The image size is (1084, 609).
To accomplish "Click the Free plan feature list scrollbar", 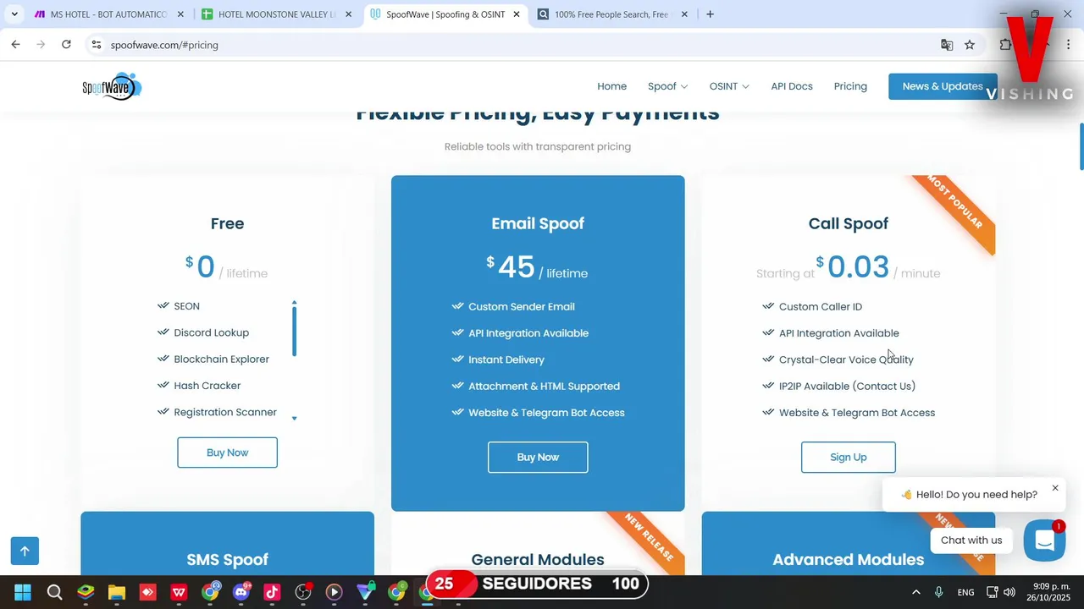I will pos(294,330).
